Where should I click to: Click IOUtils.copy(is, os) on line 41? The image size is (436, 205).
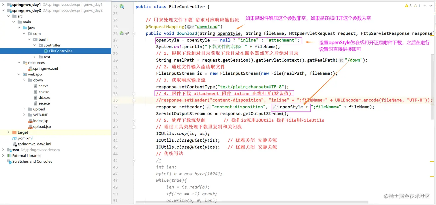pos(182,134)
